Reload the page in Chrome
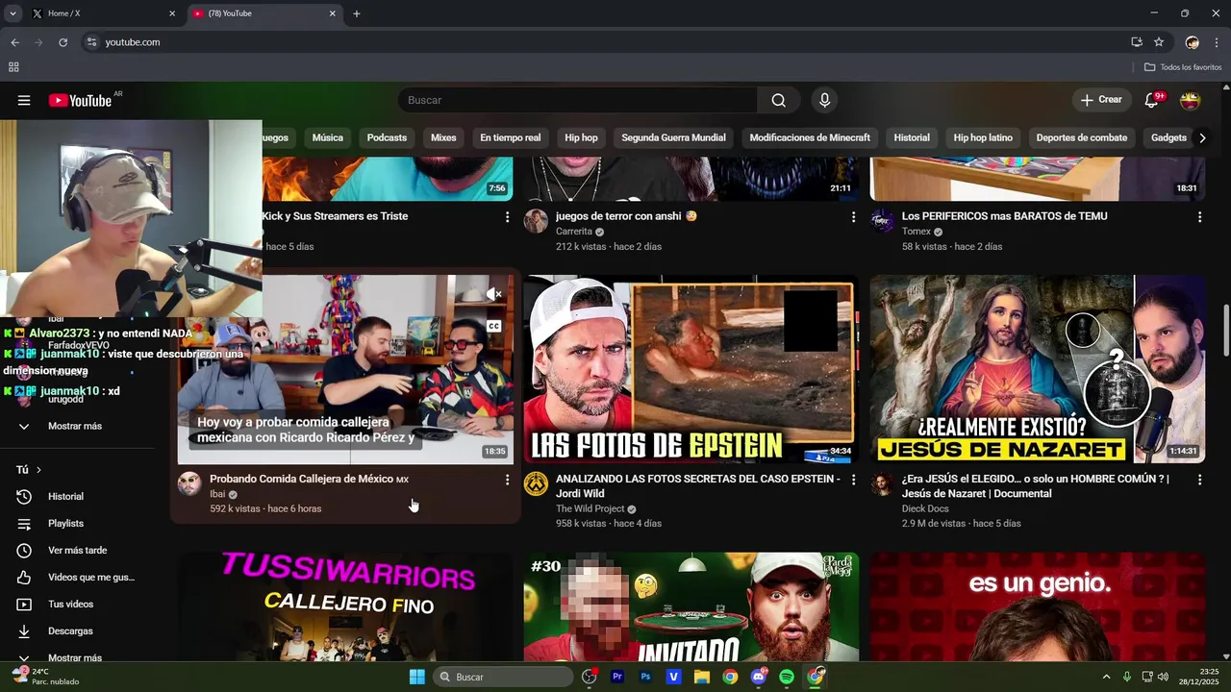The height and width of the screenshot is (692, 1231). (63, 42)
